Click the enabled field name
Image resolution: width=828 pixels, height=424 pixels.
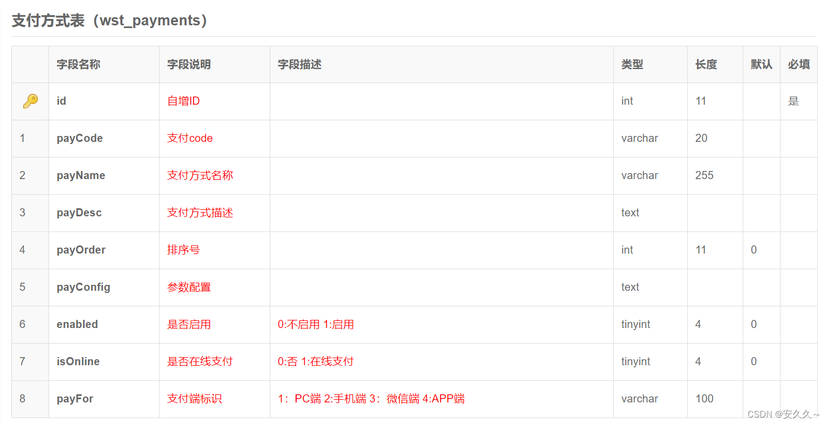tap(77, 324)
